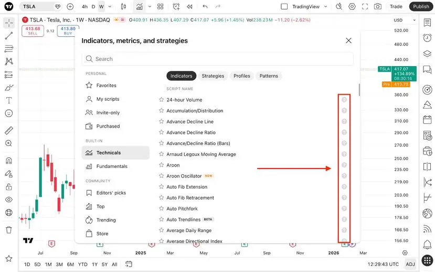The height and width of the screenshot is (272, 435).
Task: Tick the layout checkbox beside TradingView
Action: coord(284,7)
